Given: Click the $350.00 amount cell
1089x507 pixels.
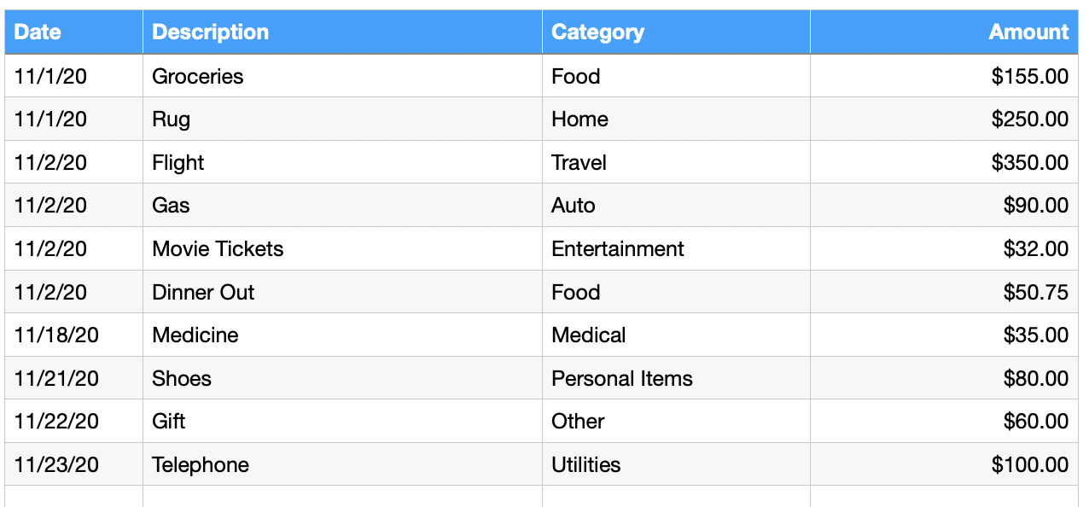Looking at the screenshot, I should pyautogui.click(x=1029, y=163).
